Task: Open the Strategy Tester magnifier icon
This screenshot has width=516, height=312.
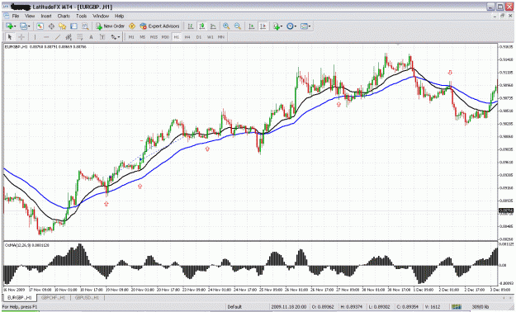Action: [x=85, y=26]
